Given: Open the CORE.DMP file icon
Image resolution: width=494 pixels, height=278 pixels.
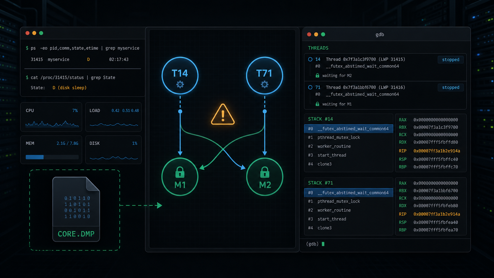Looking at the screenshot, I should click(x=76, y=209).
